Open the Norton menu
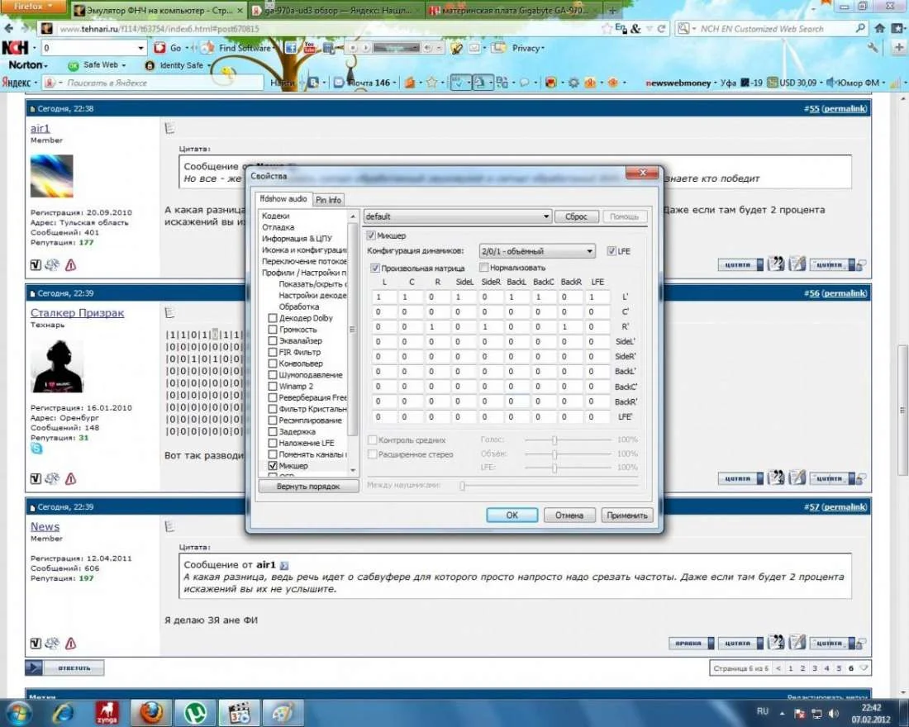Viewport: 909px width, 727px height. (x=28, y=65)
